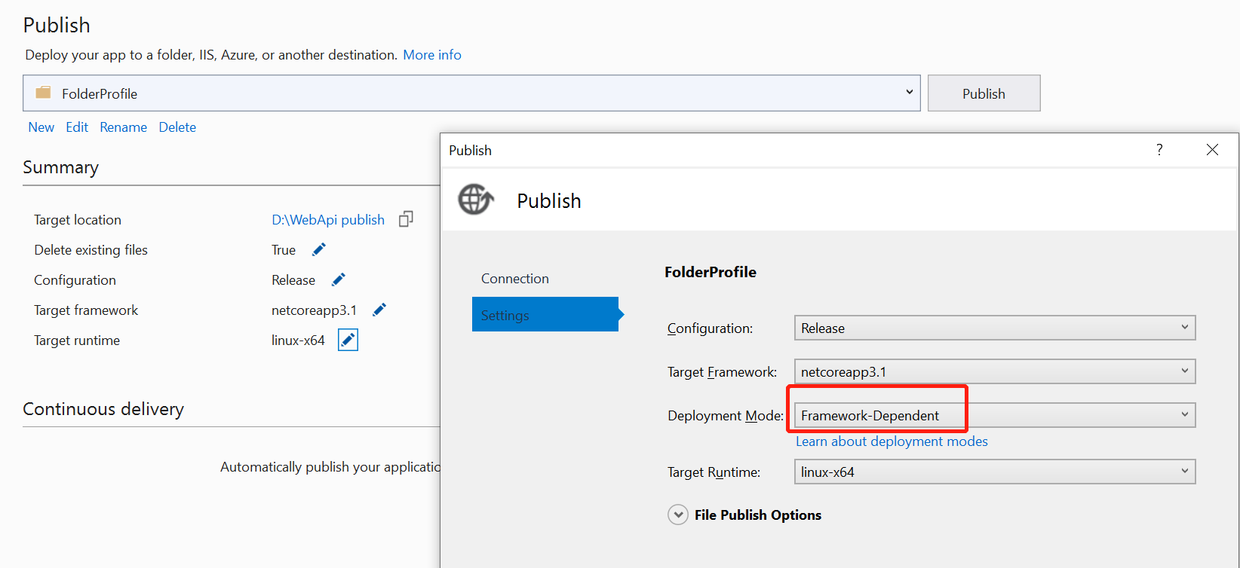
Task: Select the Settings tab
Action: [x=545, y=314]
